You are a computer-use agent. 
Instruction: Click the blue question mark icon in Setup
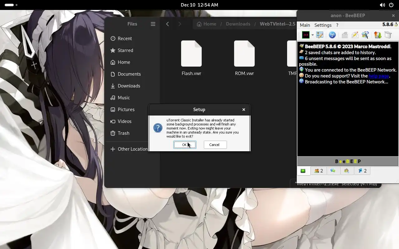click(x=158, y=128)
